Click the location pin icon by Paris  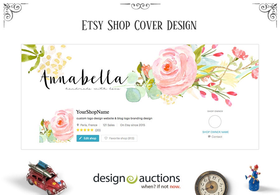(78, 125)
